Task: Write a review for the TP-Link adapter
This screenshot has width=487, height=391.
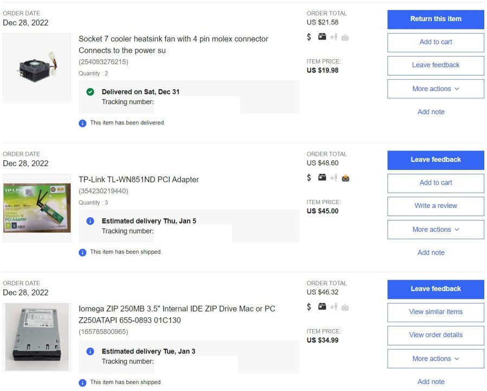Action: pos(435,206)
